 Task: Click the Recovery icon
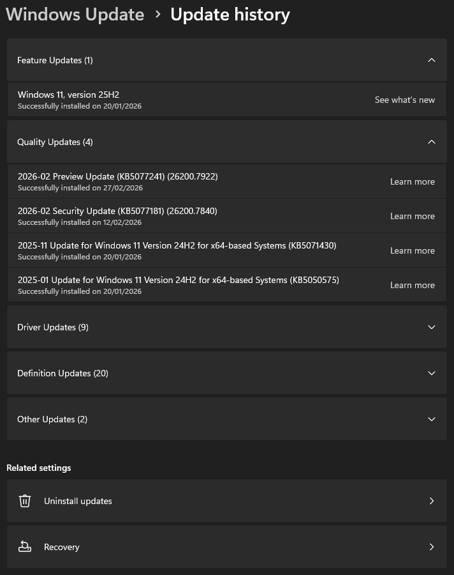(25, 547)
